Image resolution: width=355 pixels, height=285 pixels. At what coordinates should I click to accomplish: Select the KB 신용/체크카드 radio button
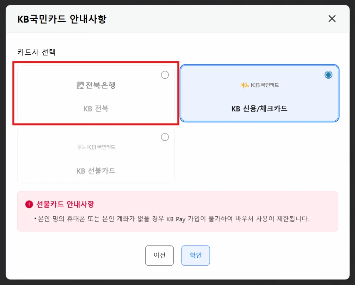point(328,74)
